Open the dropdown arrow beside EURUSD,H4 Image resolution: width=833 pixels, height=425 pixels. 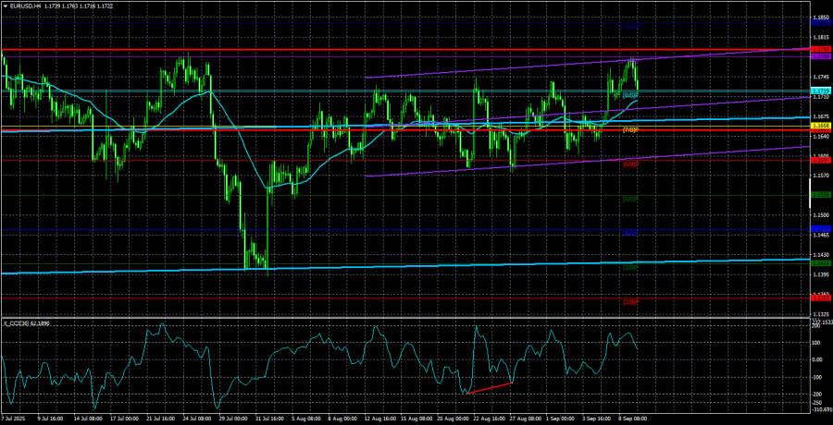pyautogui.click(x=5, y=6)
